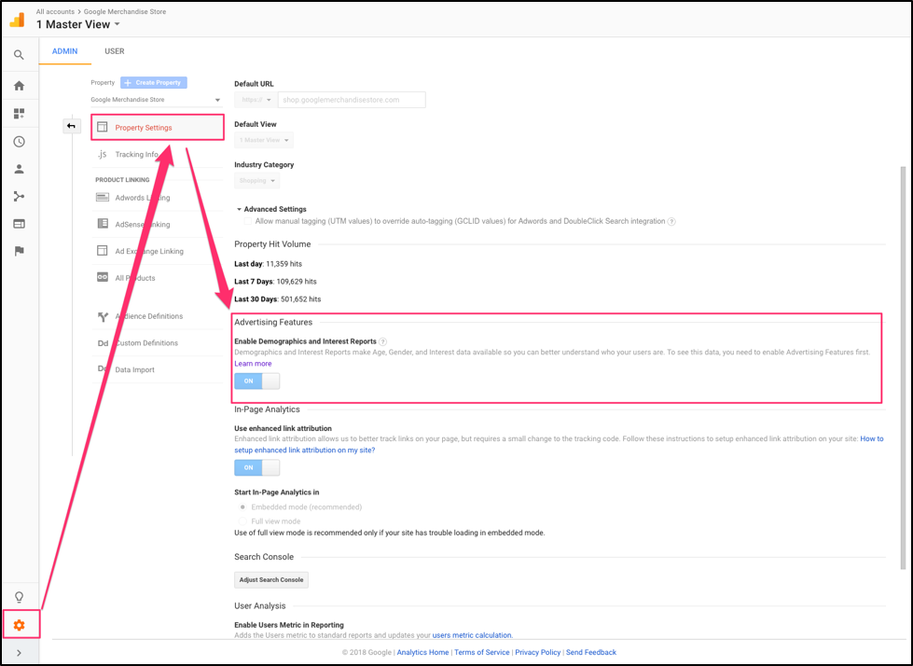
Task: Expand sidebar with bottom chevron arrow
Action: tap(20, 653)
